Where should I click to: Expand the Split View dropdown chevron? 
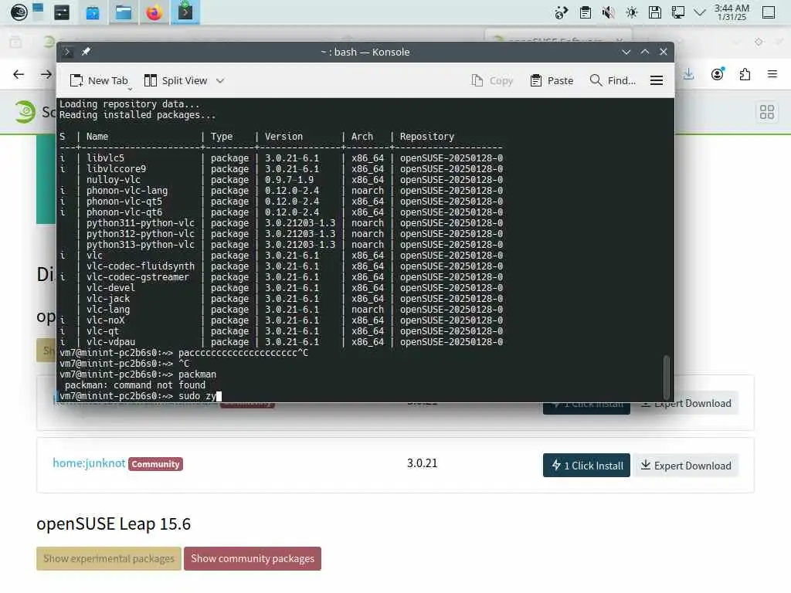click(x=220, y=80)
